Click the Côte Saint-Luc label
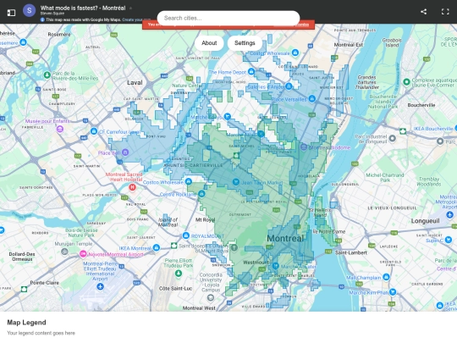The width and height of the screenshot is (457, 343). [x=175, y=289]
